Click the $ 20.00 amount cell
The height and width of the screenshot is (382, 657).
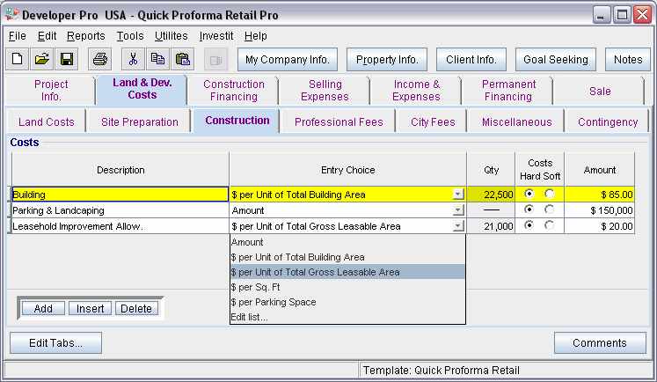pyautogui.click(x=599, y=226)
